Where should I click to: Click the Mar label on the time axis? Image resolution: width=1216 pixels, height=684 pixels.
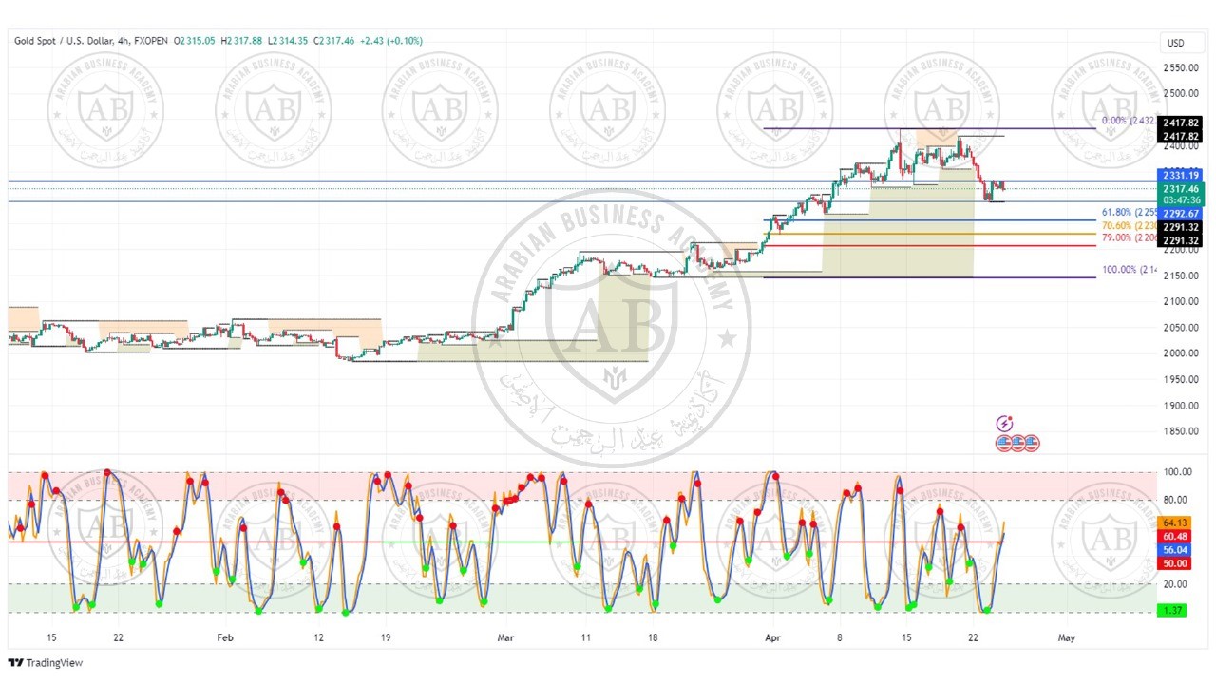pos(505,638)
